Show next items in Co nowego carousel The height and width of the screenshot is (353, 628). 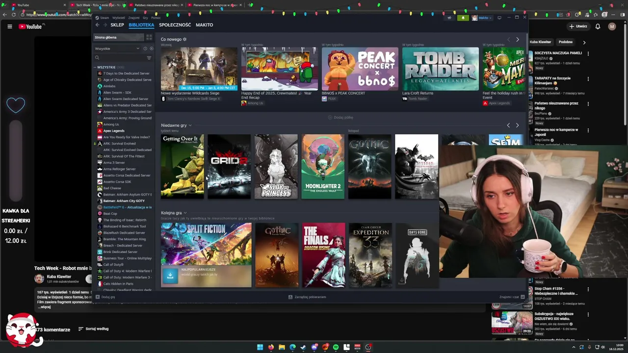tap(517, 39)
